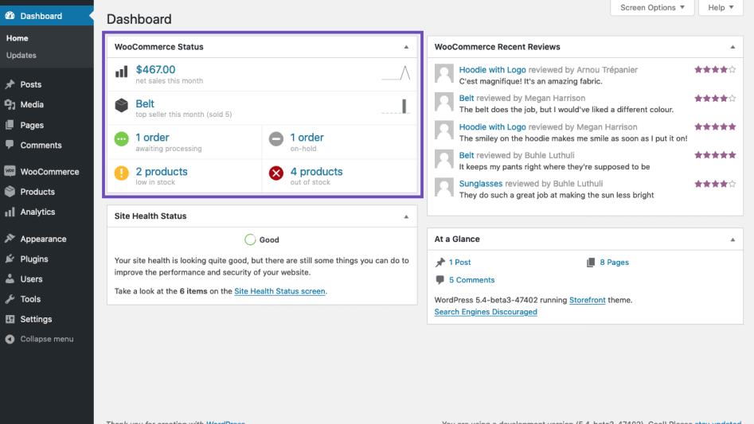
Task: Click the Comments bubble icon in sidebar
Action: point(10,145)
